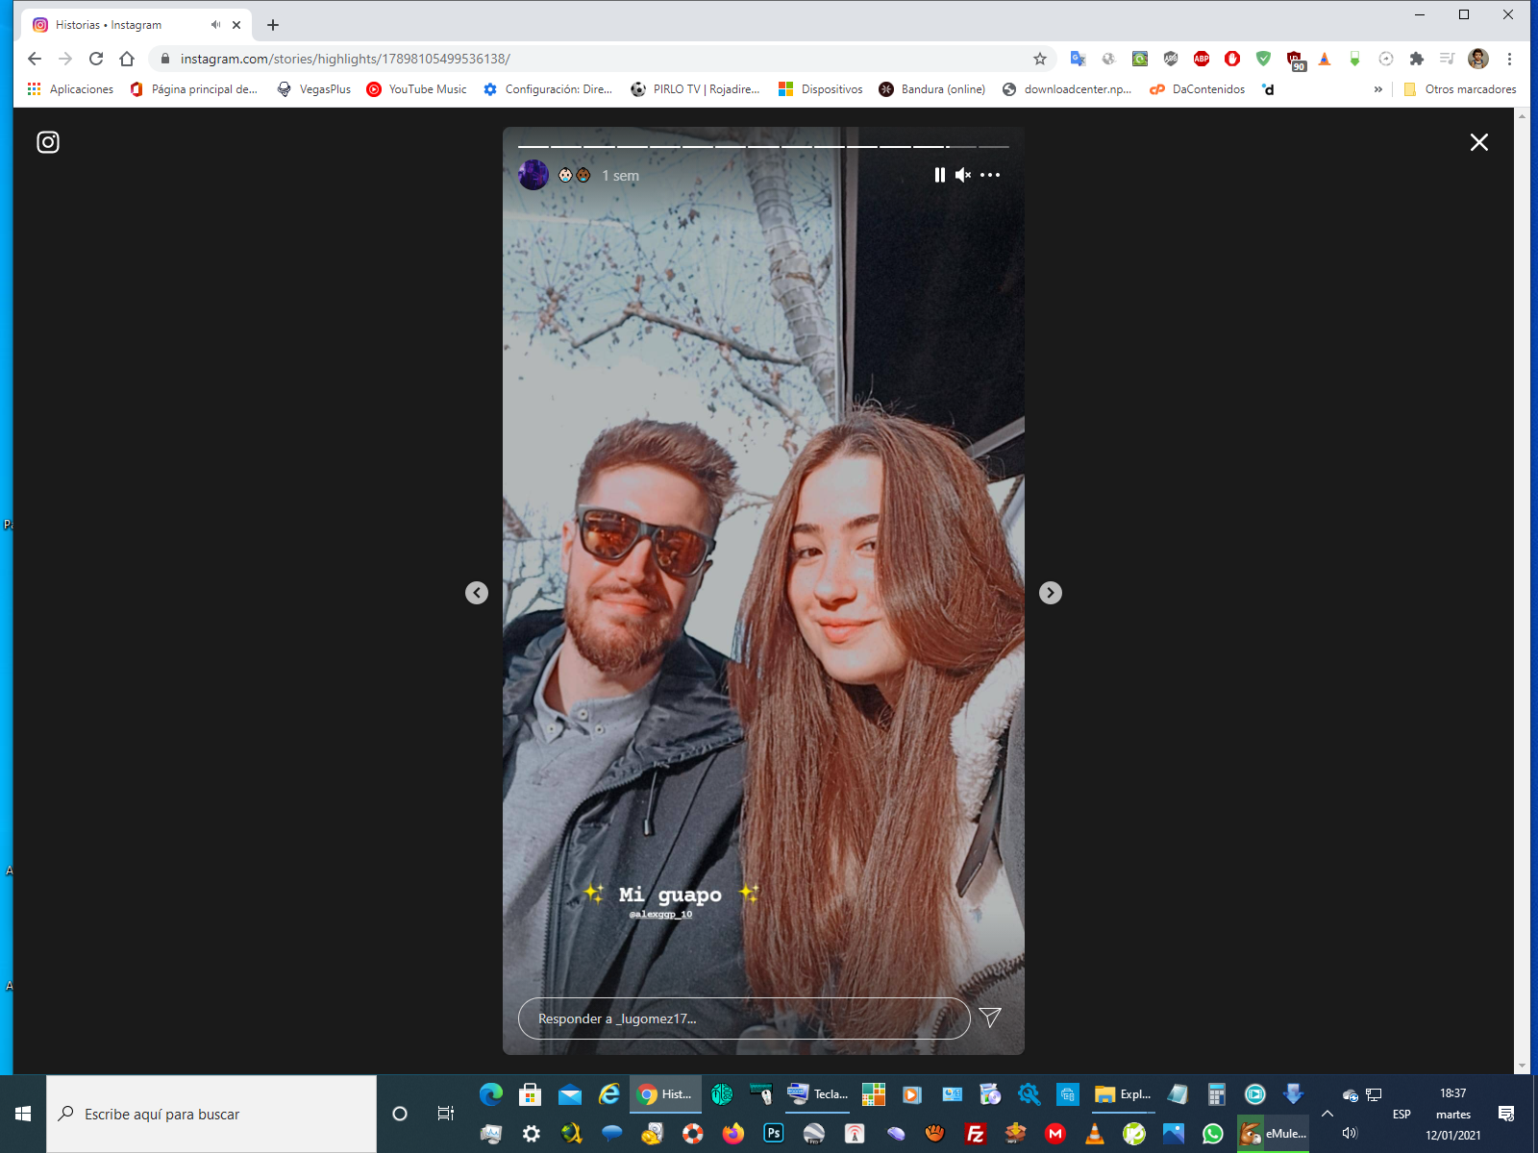Click the story progress bar
This screenshot has width=1538, height=1153.
coord(763,147)
